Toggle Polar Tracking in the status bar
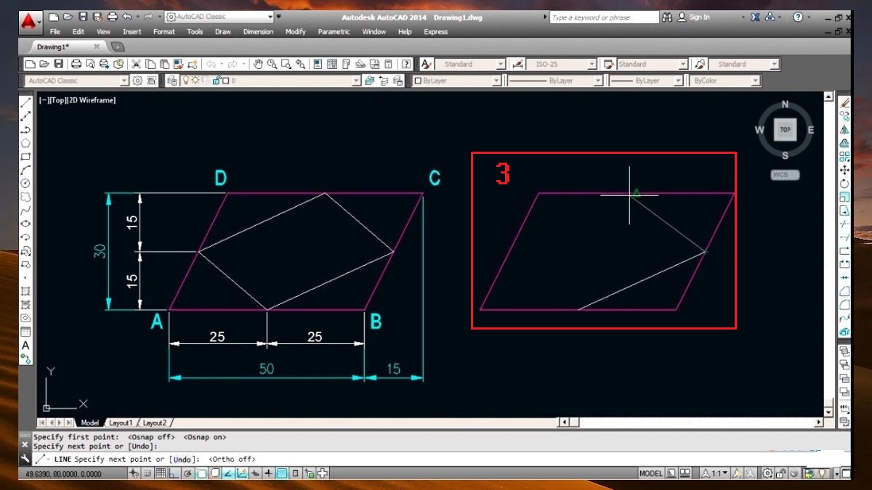 (x=187, y=473)
